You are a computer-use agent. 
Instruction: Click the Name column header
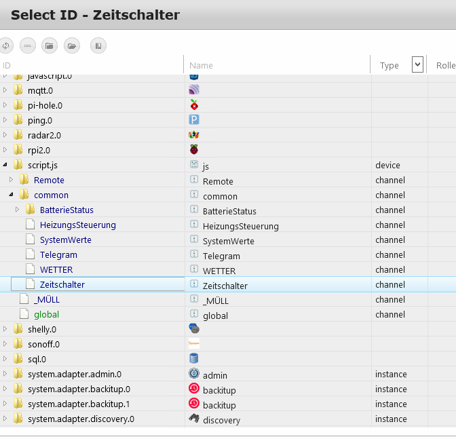[x=201, y=65]
